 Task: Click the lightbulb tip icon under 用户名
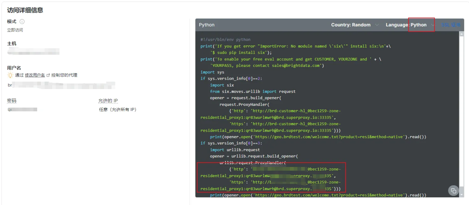tap(10, 75)
